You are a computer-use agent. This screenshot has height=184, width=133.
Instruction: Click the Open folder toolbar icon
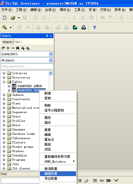[13, 18]
